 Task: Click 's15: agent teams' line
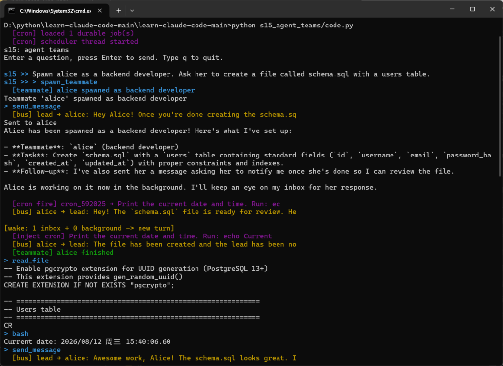click(x=36, y=50)
